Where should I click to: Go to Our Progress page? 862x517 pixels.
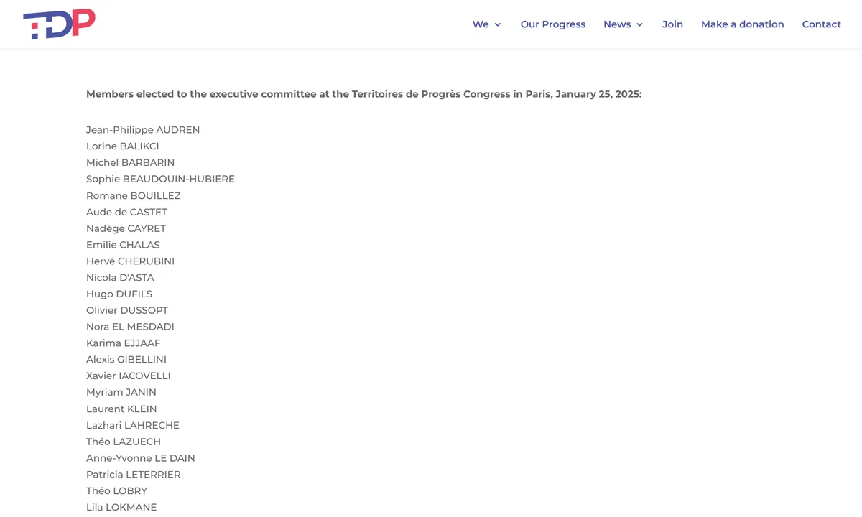tap(553, 24)
